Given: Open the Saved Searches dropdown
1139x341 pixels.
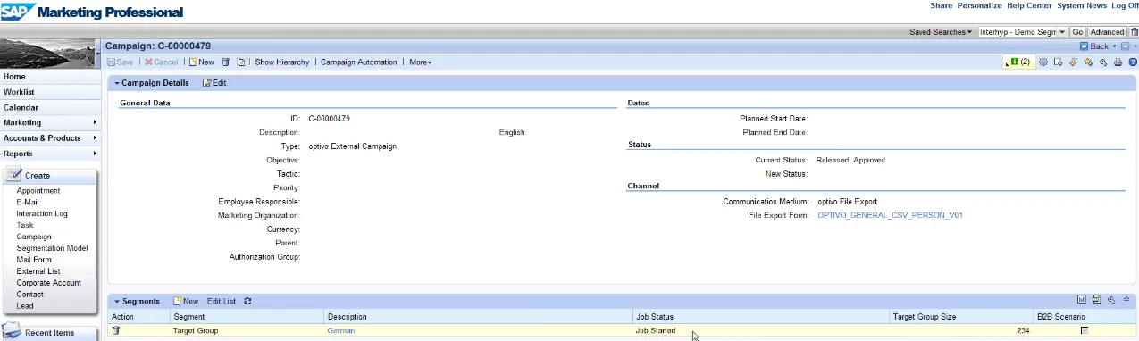Looking at the screenshot, I should [x=941, y=32].
